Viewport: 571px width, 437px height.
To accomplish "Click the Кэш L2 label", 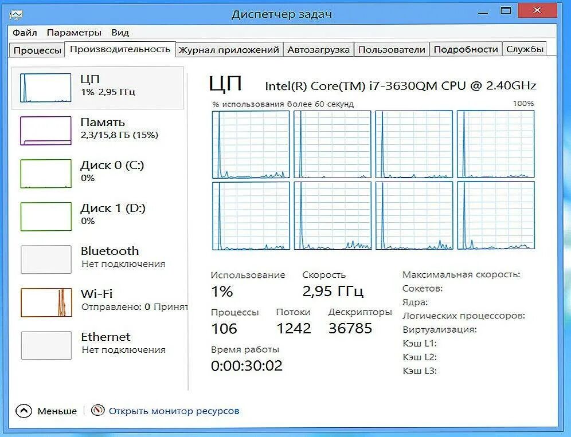I will pos(420,357).
